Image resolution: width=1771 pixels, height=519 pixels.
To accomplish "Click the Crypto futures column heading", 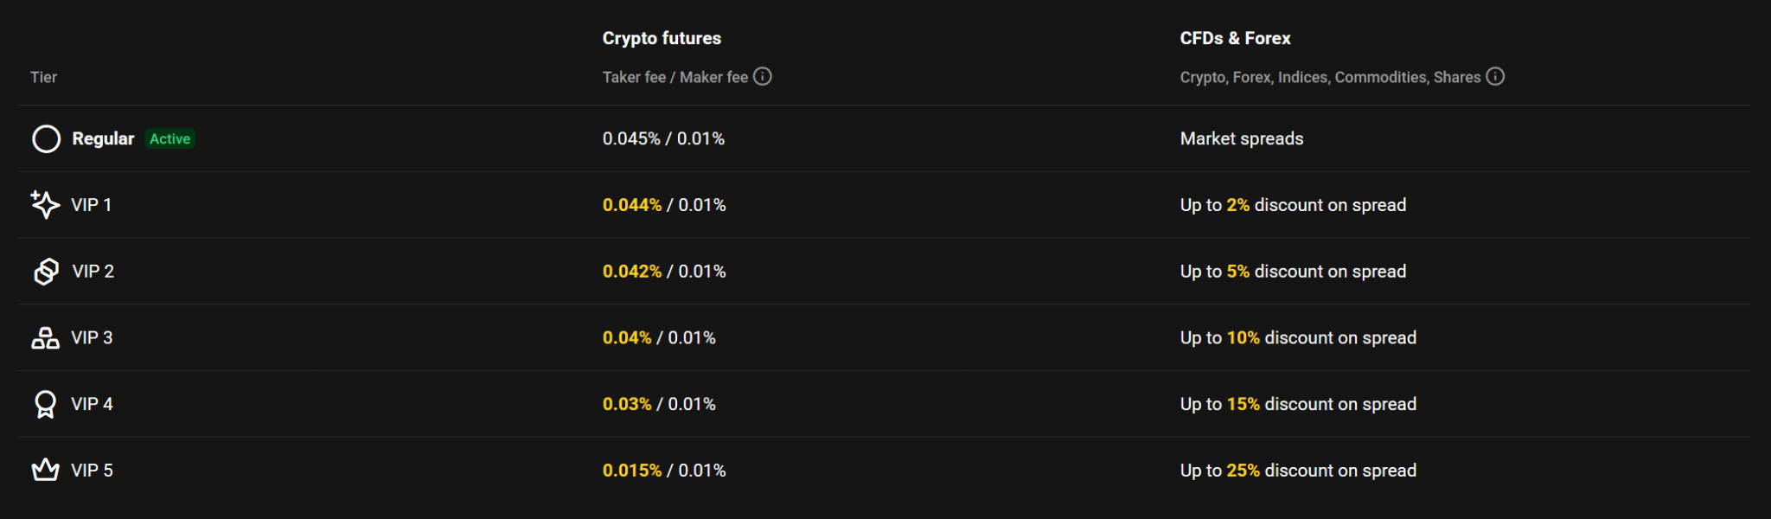I will click(662, 38).
